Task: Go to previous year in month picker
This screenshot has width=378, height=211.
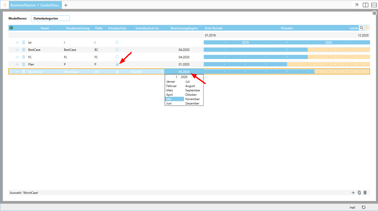Action: [x=177, y=77]
